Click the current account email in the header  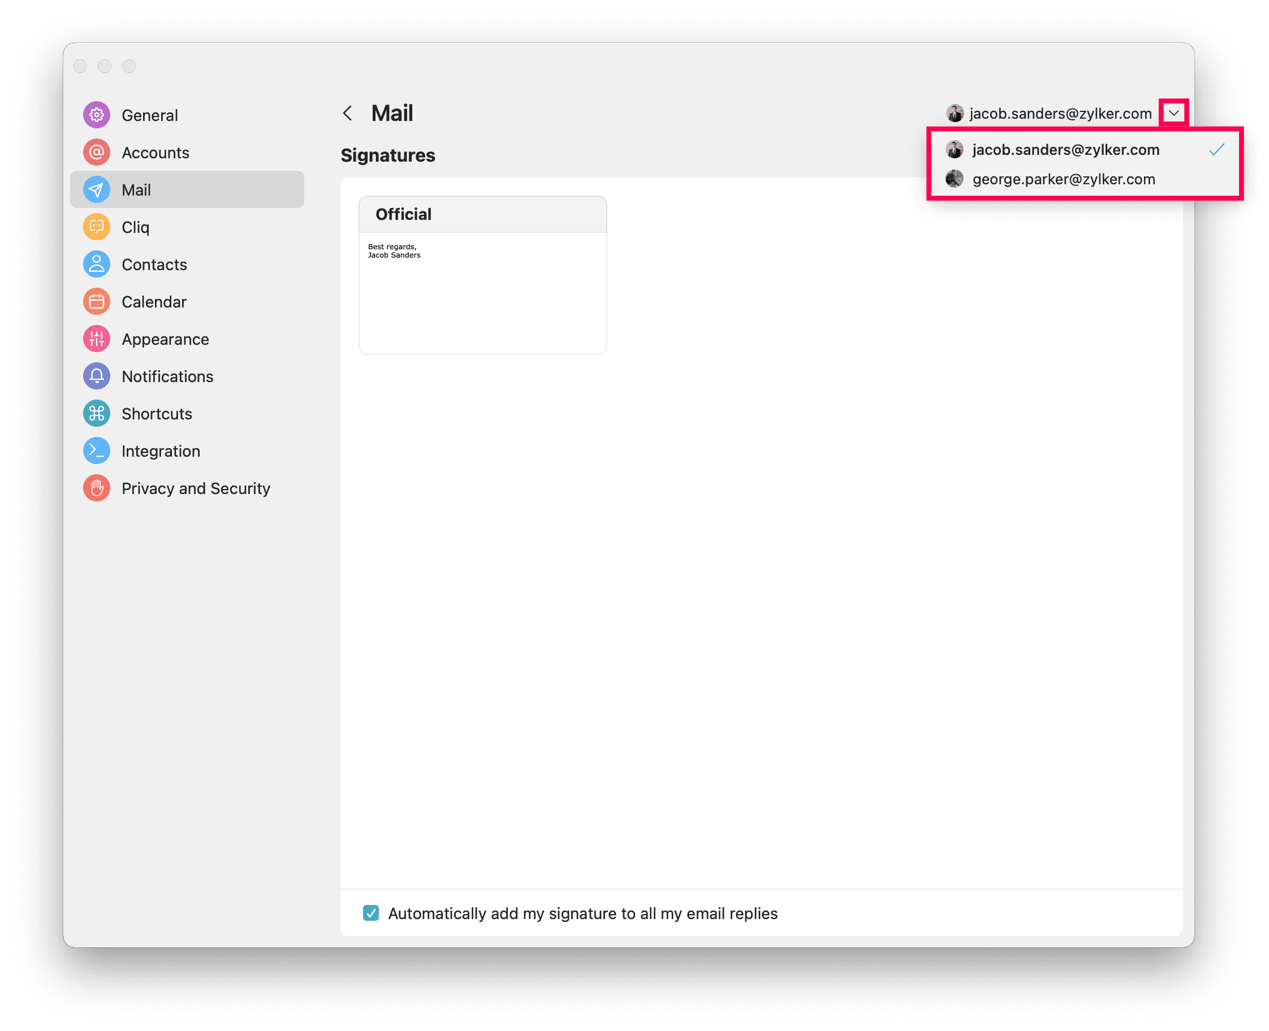point(1060,114)
